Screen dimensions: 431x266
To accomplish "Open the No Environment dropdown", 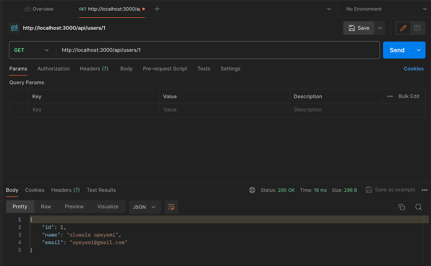I will (x=387, y=9).
